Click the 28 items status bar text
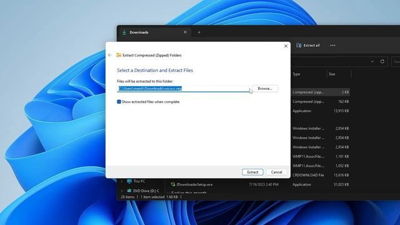 (x=127, y=197)
